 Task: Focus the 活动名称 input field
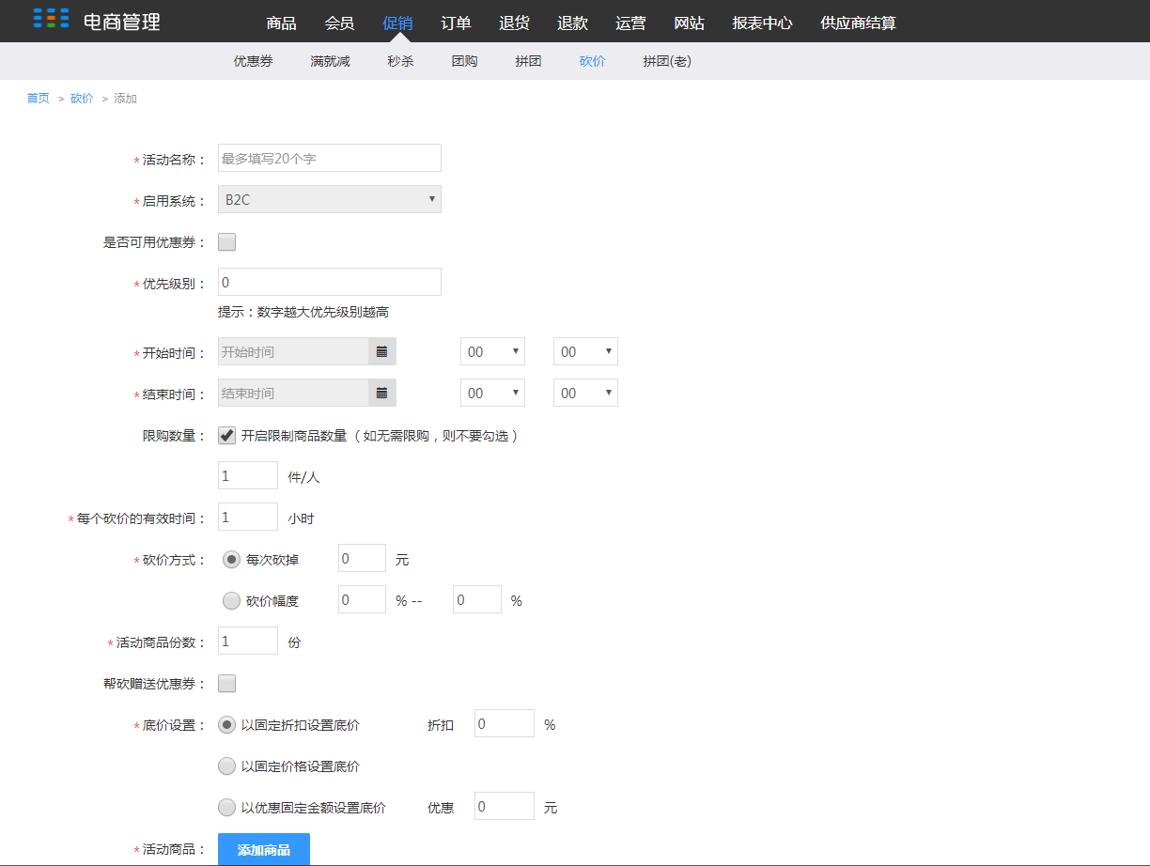pos(330,158)
